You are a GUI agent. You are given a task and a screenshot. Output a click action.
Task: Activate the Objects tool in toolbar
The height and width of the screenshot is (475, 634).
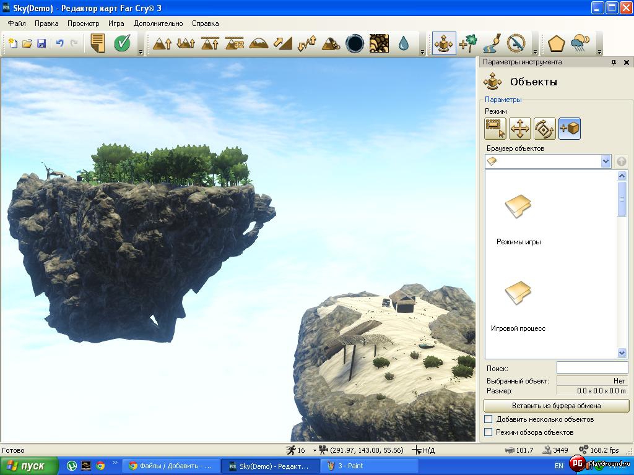444,43
